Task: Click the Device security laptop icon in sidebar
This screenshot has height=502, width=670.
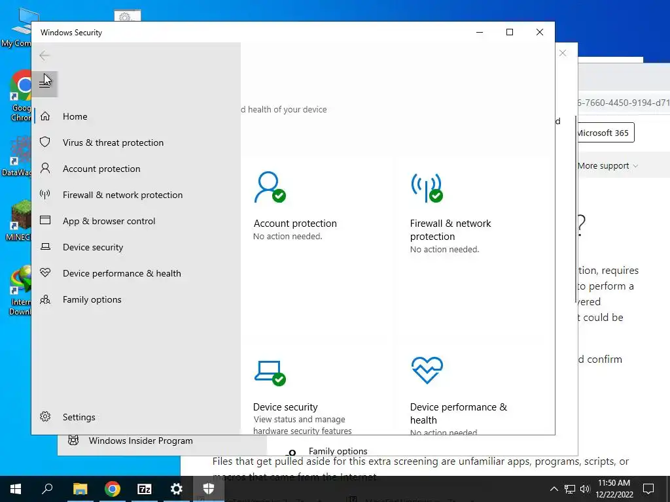Action: (45, 246)
